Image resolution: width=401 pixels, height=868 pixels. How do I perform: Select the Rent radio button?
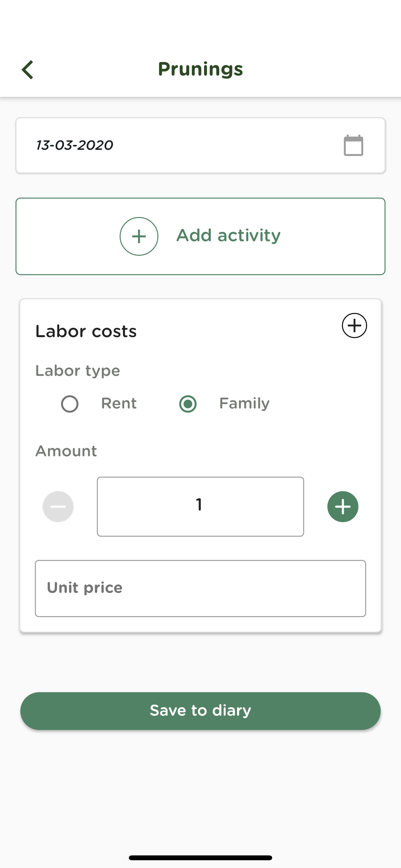point(70,404)
